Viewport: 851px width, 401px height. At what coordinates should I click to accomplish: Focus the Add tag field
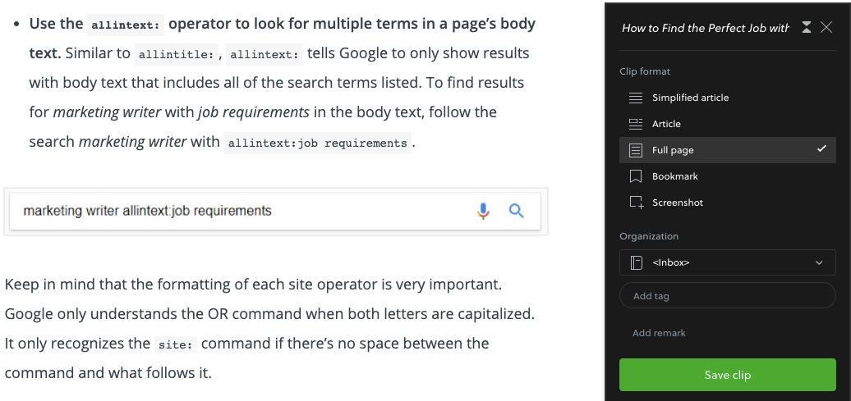click(x=727, y=296)
